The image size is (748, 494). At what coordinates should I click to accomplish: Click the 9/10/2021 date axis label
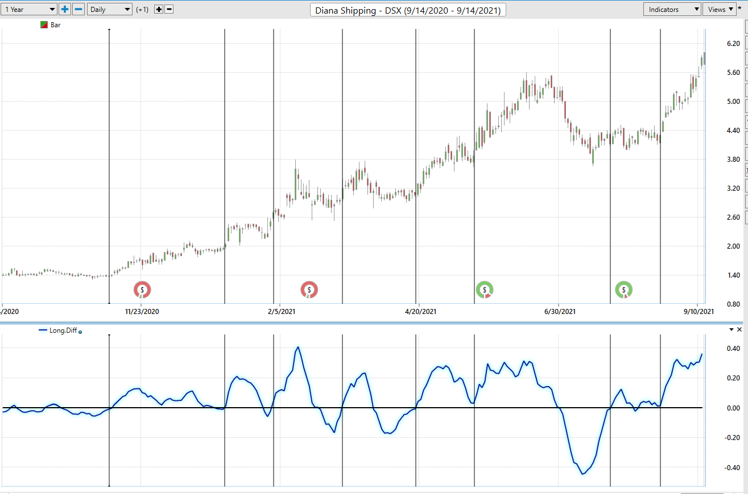click(699, 311)
